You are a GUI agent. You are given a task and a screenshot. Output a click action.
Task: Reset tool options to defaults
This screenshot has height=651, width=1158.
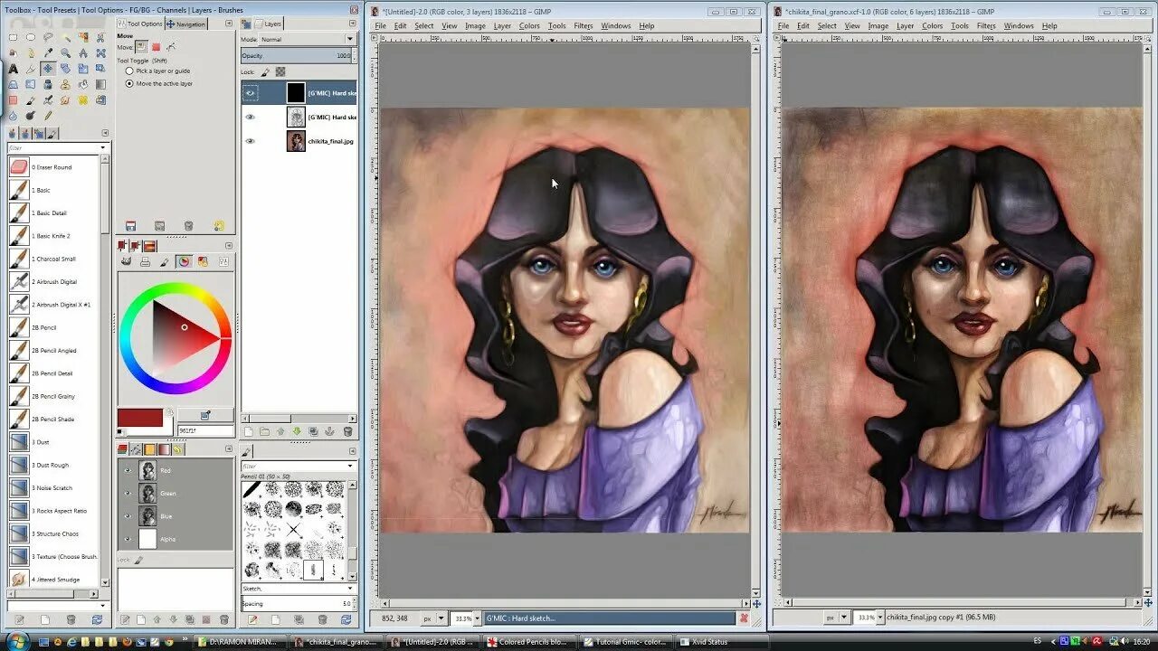tap(219, 226)
